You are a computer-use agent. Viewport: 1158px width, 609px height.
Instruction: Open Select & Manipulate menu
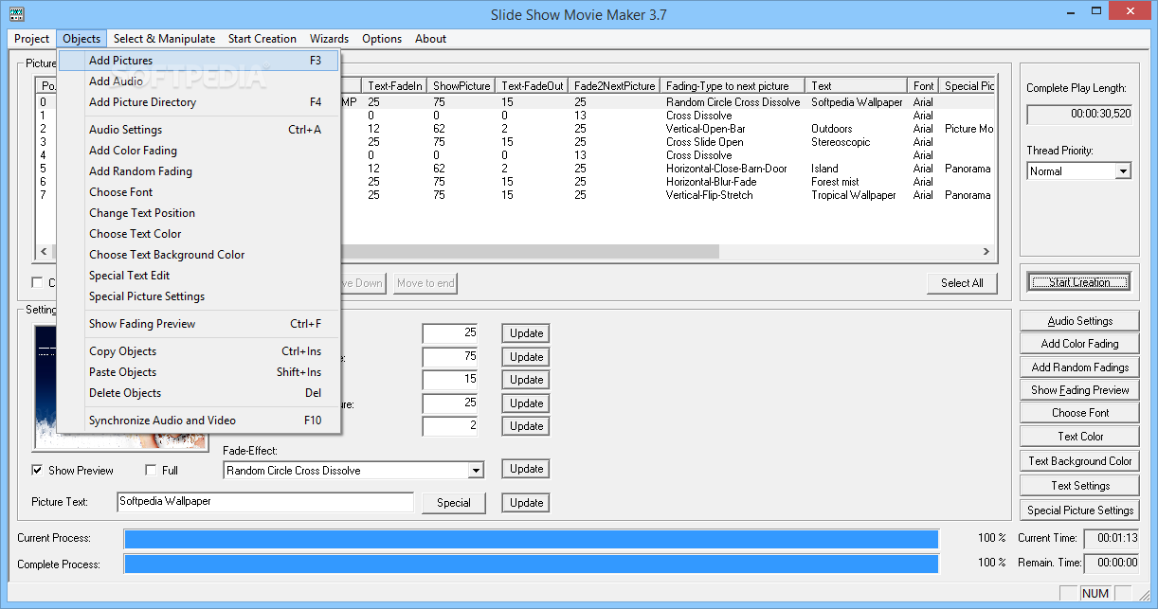tap(164, 39)
